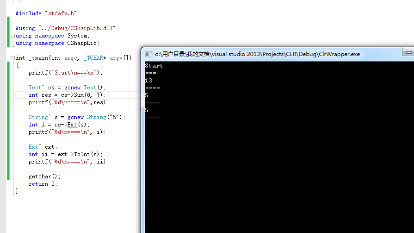Click the argv[] parameter in _tmain

tap(120, 58)
